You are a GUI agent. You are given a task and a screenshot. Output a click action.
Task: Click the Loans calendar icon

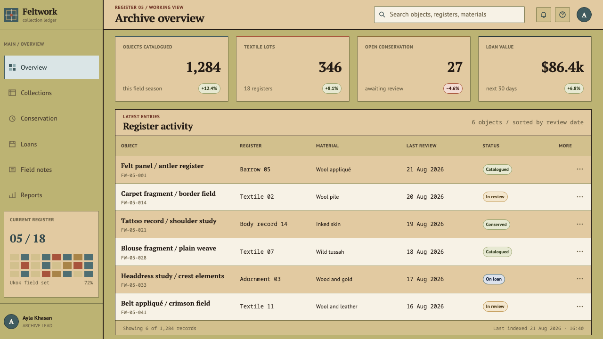pos(12,144)
